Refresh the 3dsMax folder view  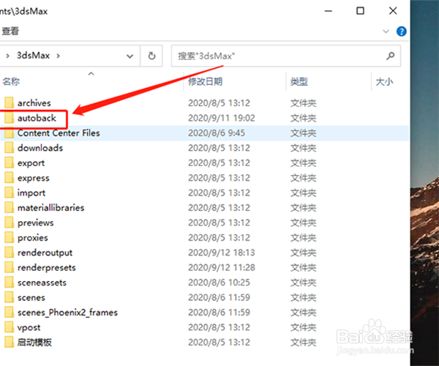(151, 56)
